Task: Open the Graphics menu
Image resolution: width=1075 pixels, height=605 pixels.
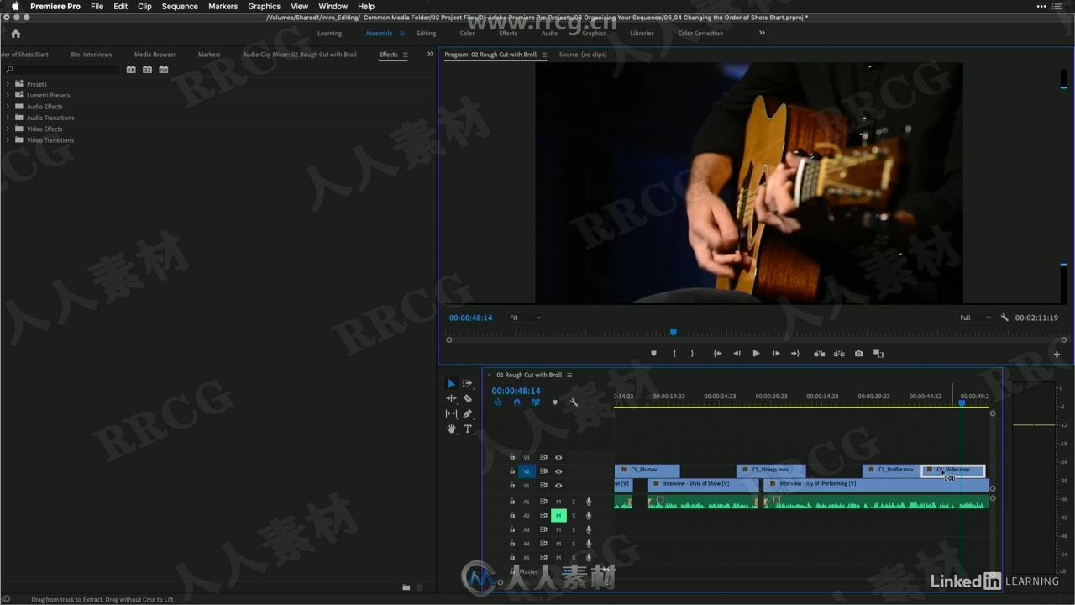Action: pos(264,6)
